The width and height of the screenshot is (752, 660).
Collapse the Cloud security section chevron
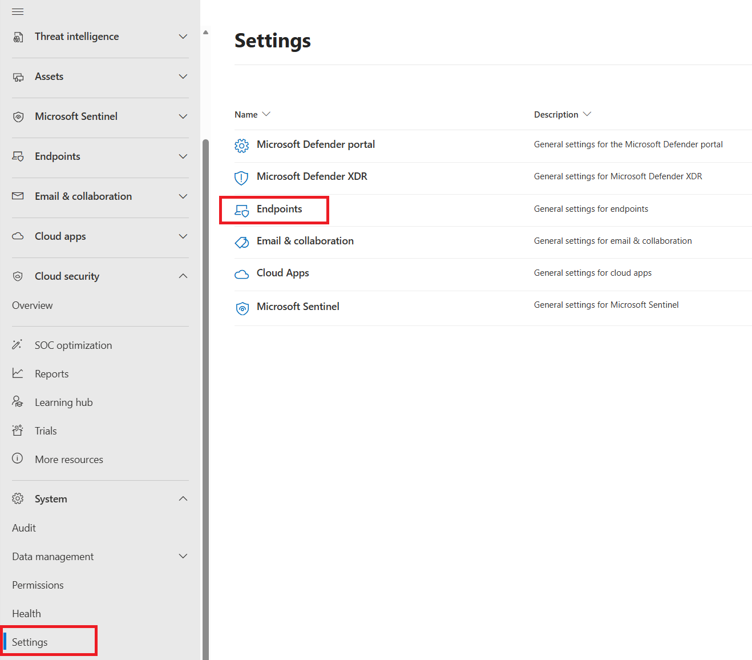183,276
